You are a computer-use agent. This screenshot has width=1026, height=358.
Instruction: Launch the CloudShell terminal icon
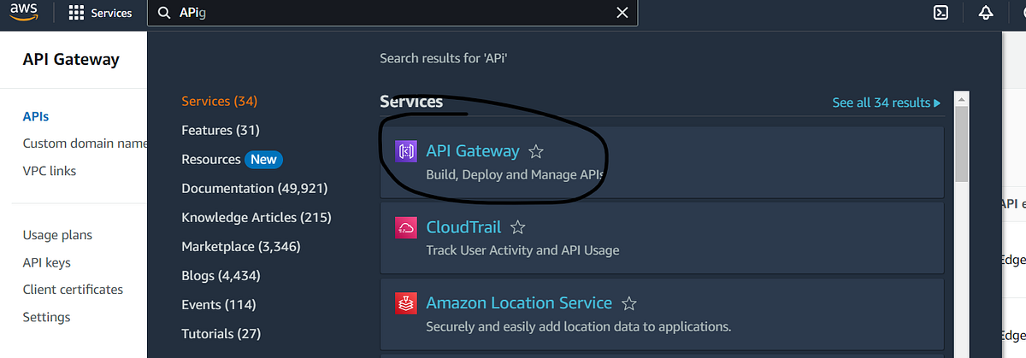click(x=940, y=13)
